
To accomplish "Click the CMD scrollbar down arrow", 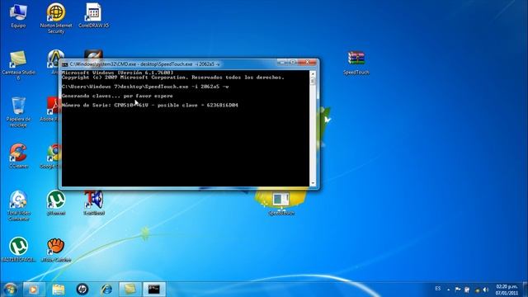I will (313, 183).
